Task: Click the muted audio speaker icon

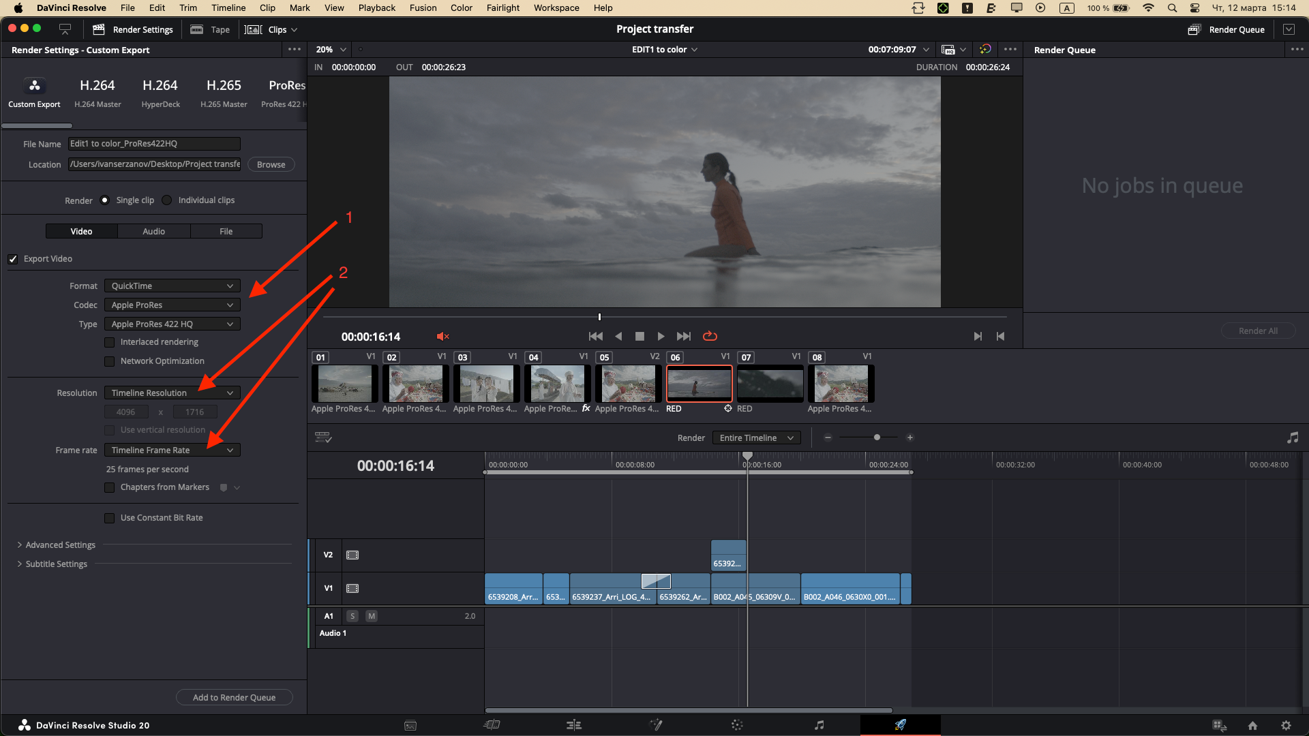Action: tap(442, 337)
